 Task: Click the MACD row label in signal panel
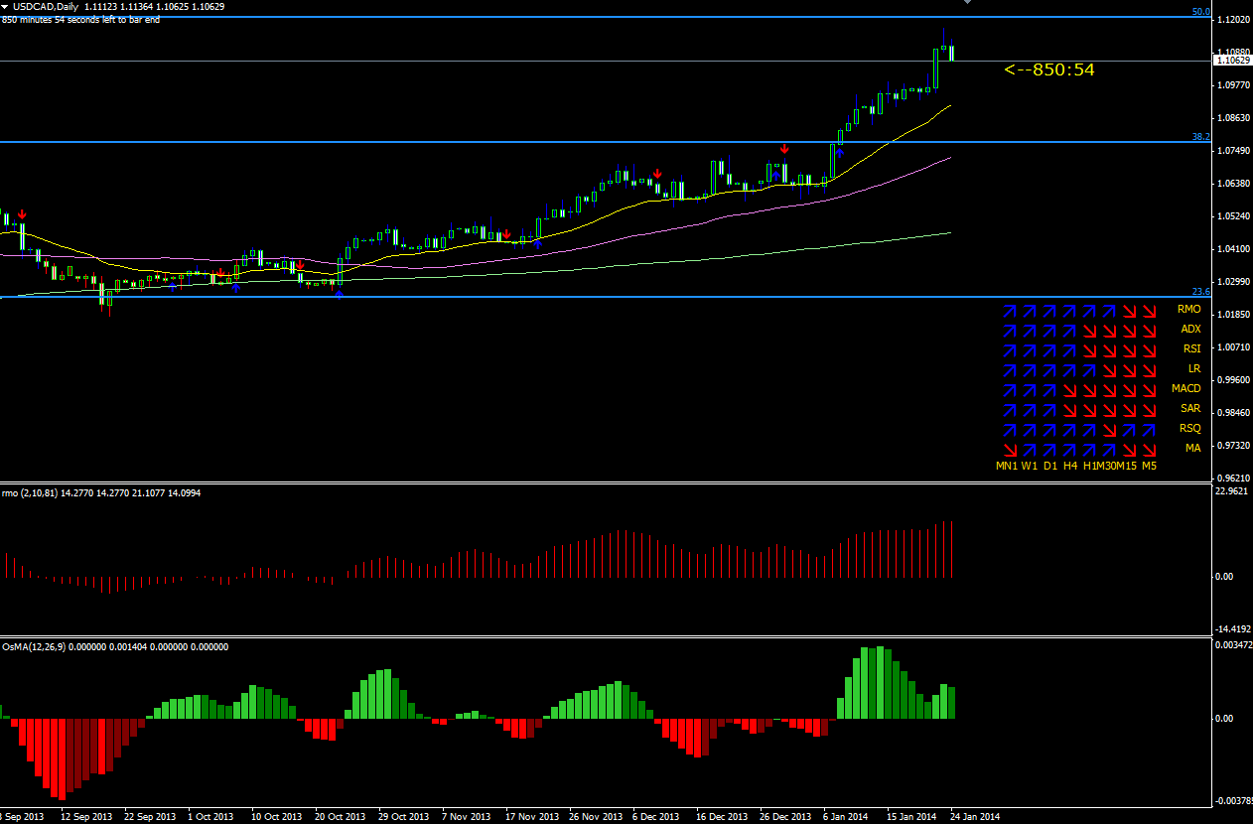(x=1186, y=389)
